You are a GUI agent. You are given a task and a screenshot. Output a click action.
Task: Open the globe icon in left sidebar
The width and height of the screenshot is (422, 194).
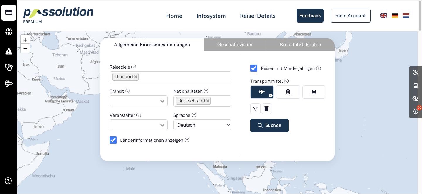coord(8,32)
